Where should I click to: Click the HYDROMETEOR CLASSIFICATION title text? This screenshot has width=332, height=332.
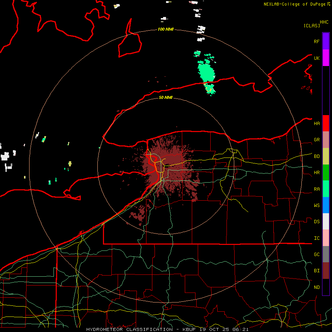pyautogui.click(x=129, y=329)
